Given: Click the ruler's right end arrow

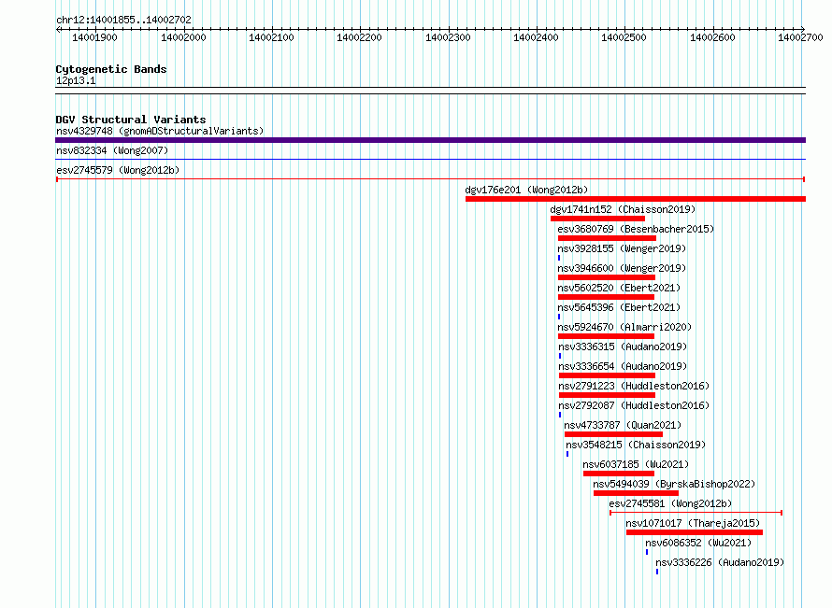Looking at the screenshot, I should point(803,29).
